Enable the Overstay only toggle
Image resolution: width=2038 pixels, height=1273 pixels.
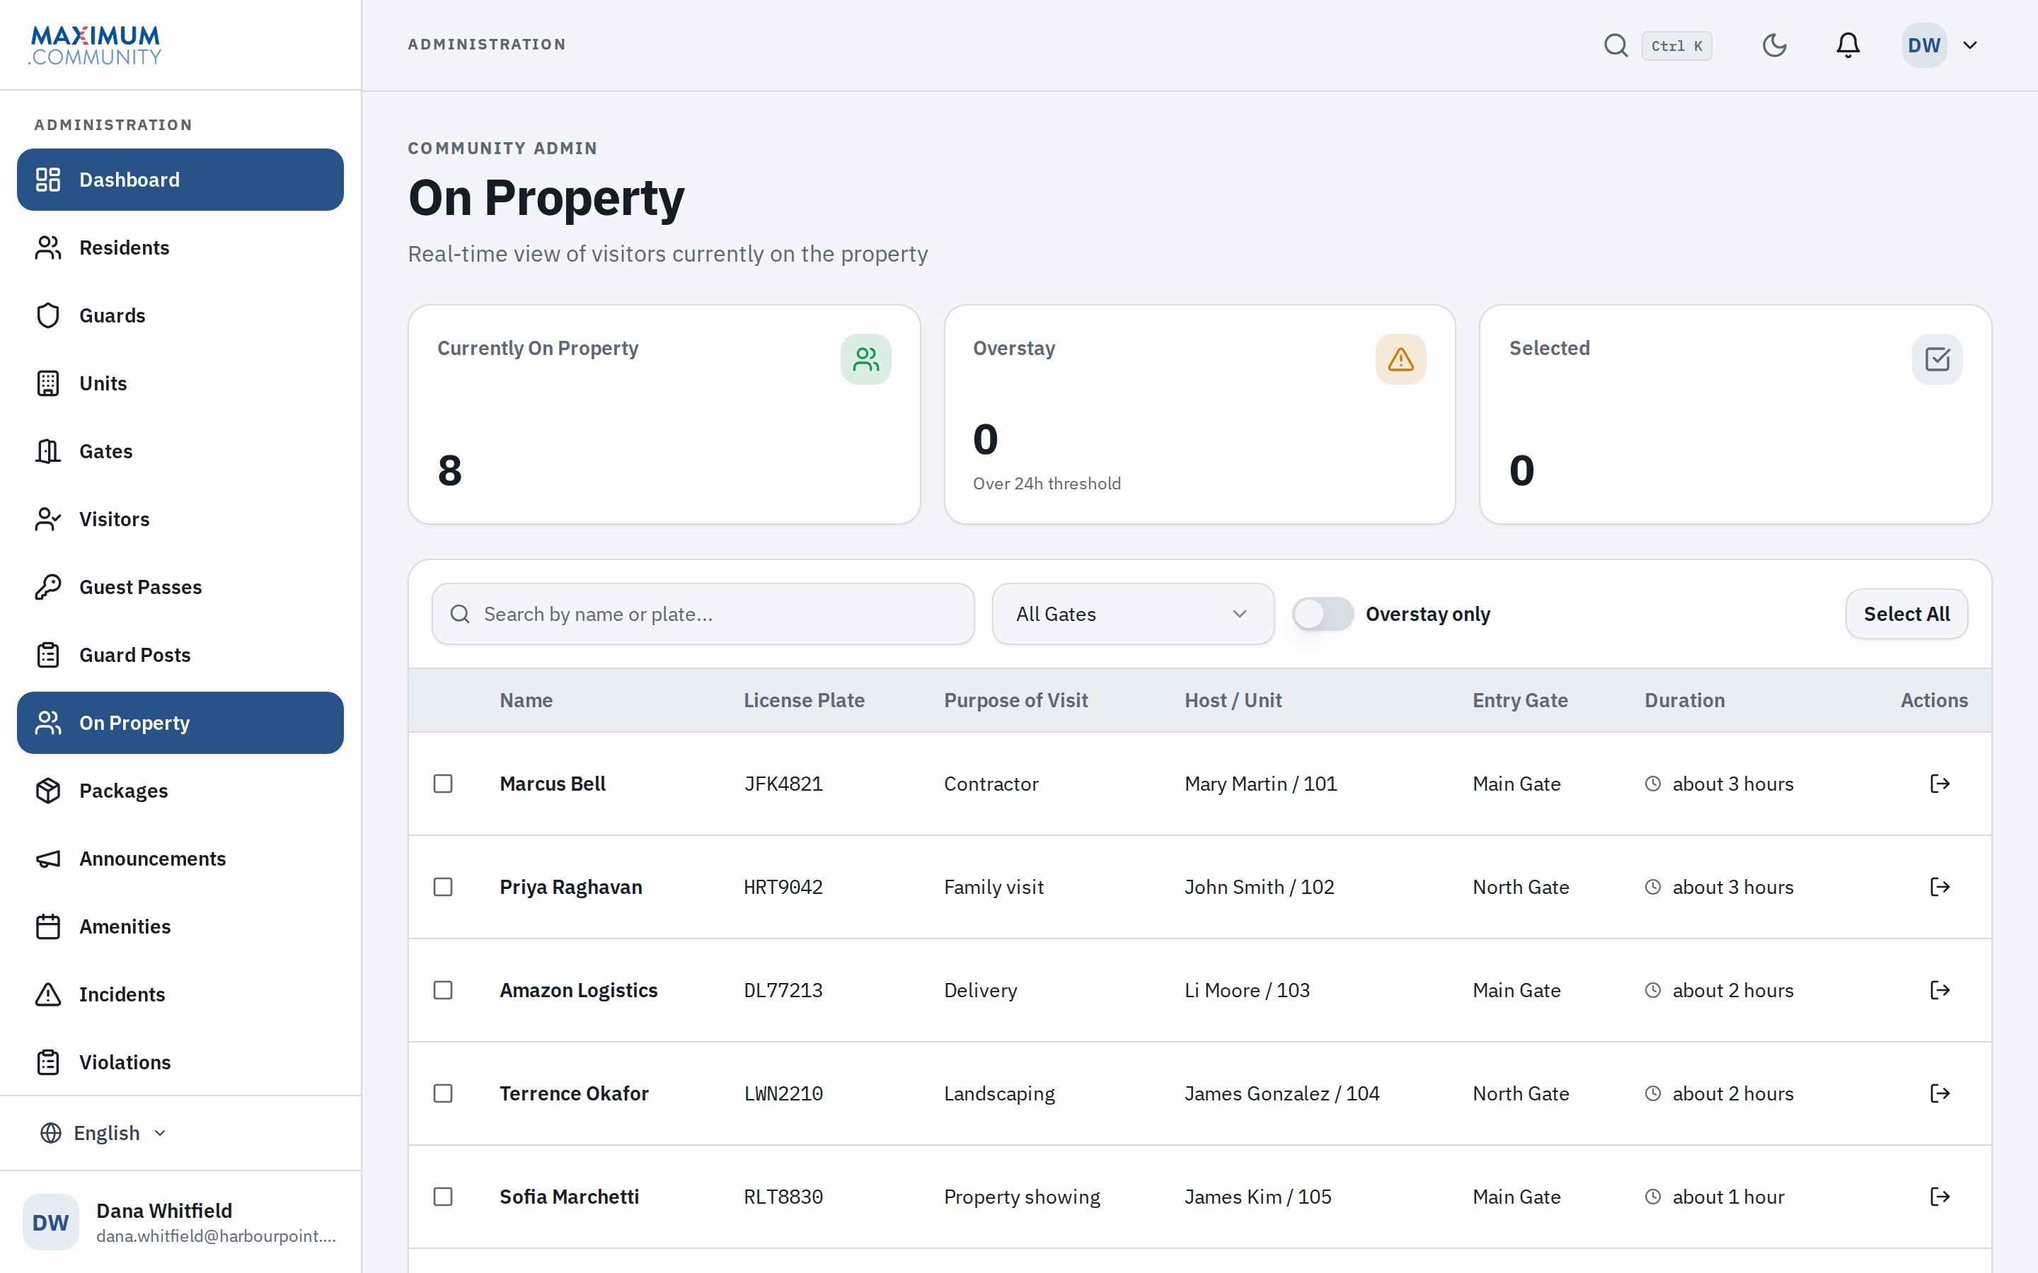(x=1323, y=614)
